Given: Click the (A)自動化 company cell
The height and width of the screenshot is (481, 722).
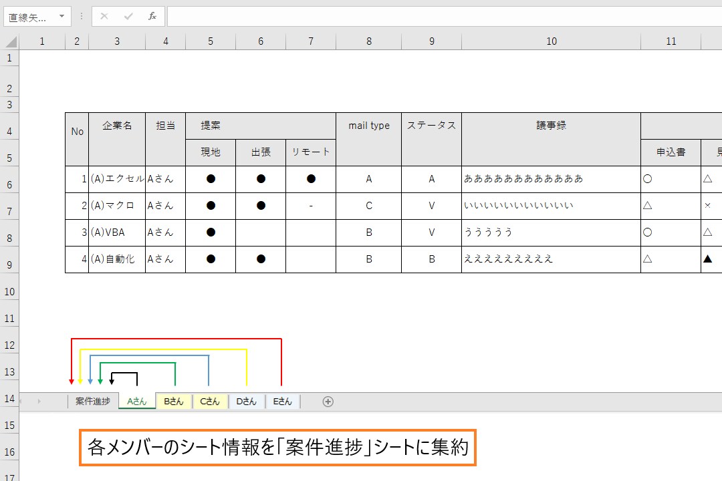Looking at the screenshot, I should (x=117, y=259).
